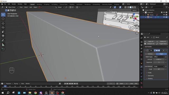169x95 pixels.
Task: Open Width Type Offset dropdown
Action: tap(159, 57)
